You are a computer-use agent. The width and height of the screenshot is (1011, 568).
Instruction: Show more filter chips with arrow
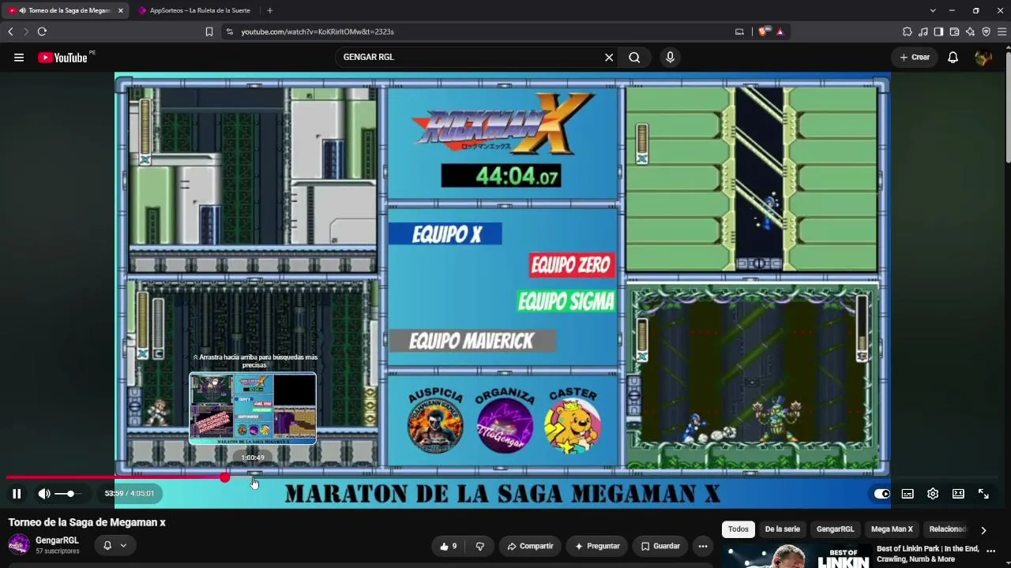(983, 530)
